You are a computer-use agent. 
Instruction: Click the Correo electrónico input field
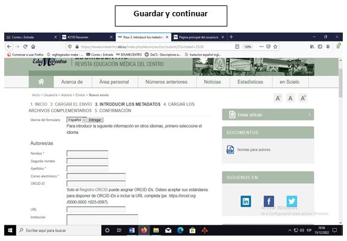pyautogui.click(x=96, y=177)
